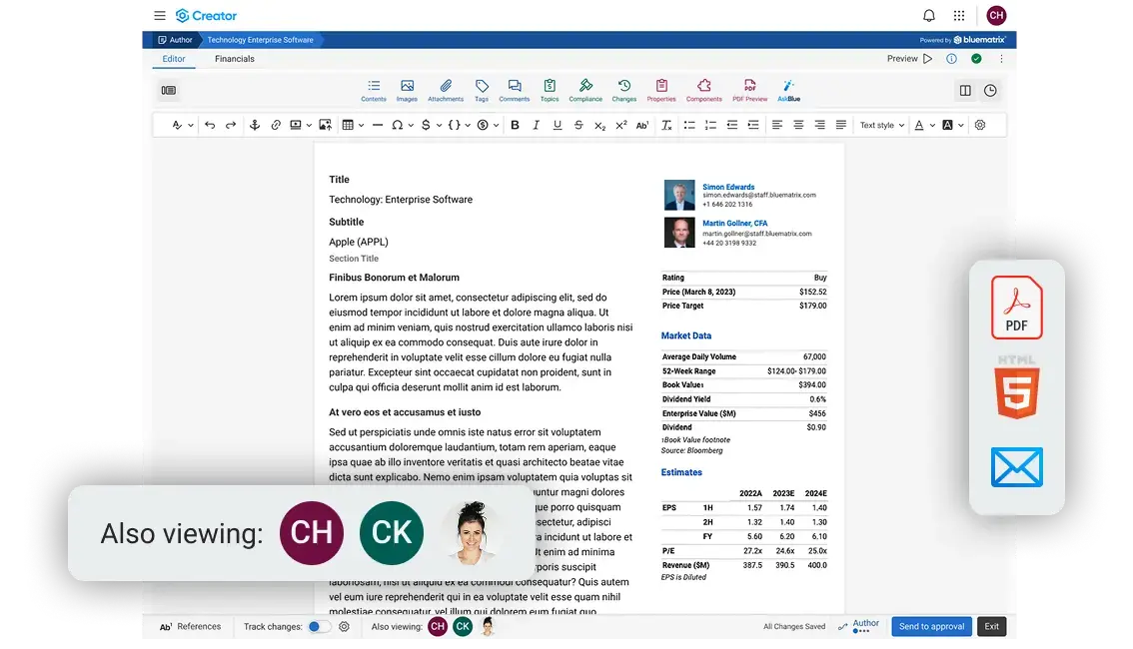Expand the insert table dropdown
This screenshot has width=1133, height=649.
pyautogui.click(x=362, y=125)
